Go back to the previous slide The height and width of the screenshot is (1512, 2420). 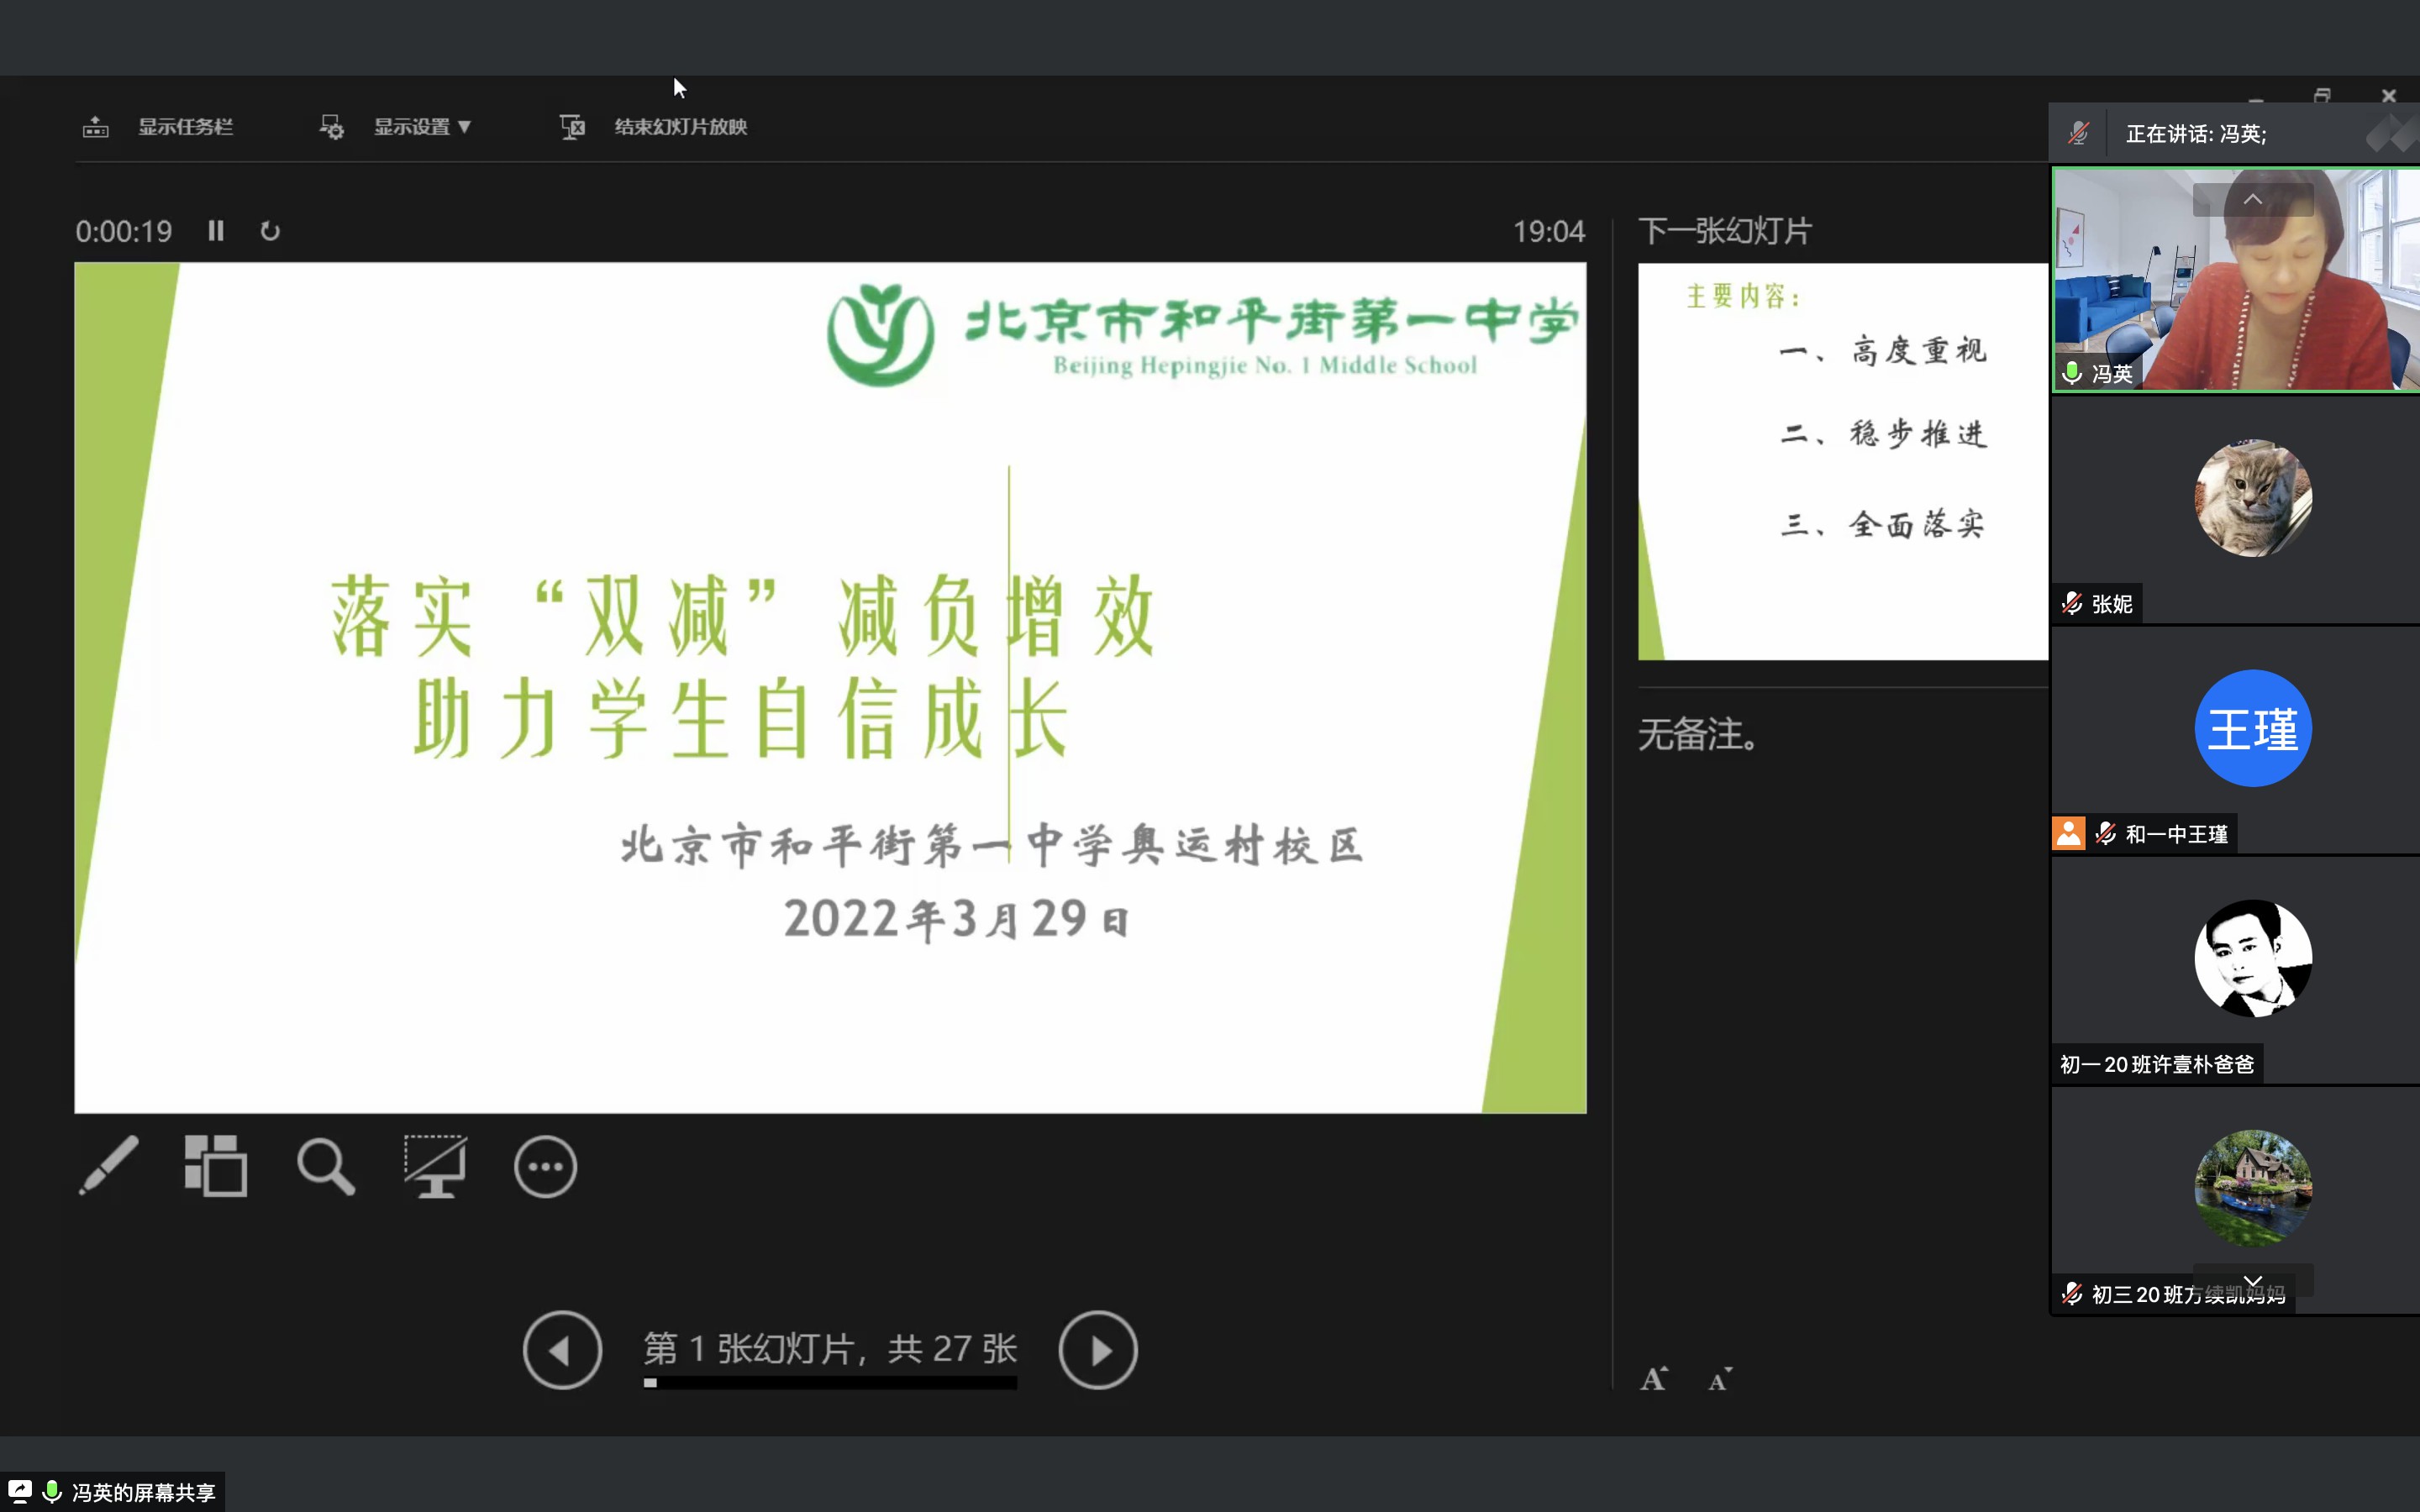pos(562,1350)
